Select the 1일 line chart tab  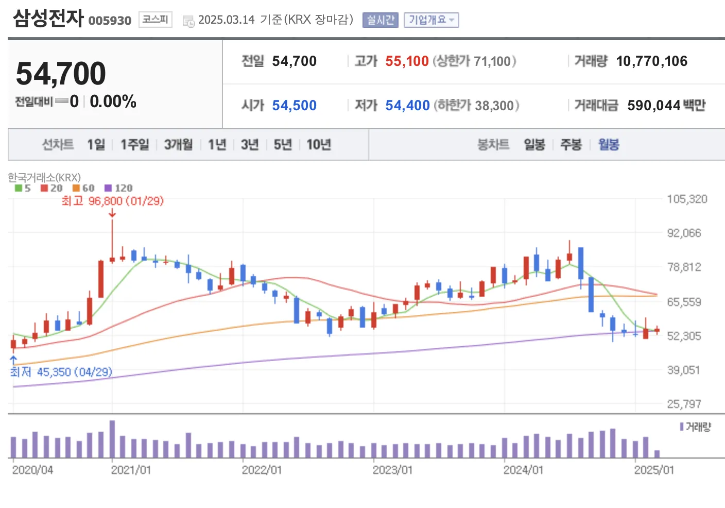(x=96, y=145)
